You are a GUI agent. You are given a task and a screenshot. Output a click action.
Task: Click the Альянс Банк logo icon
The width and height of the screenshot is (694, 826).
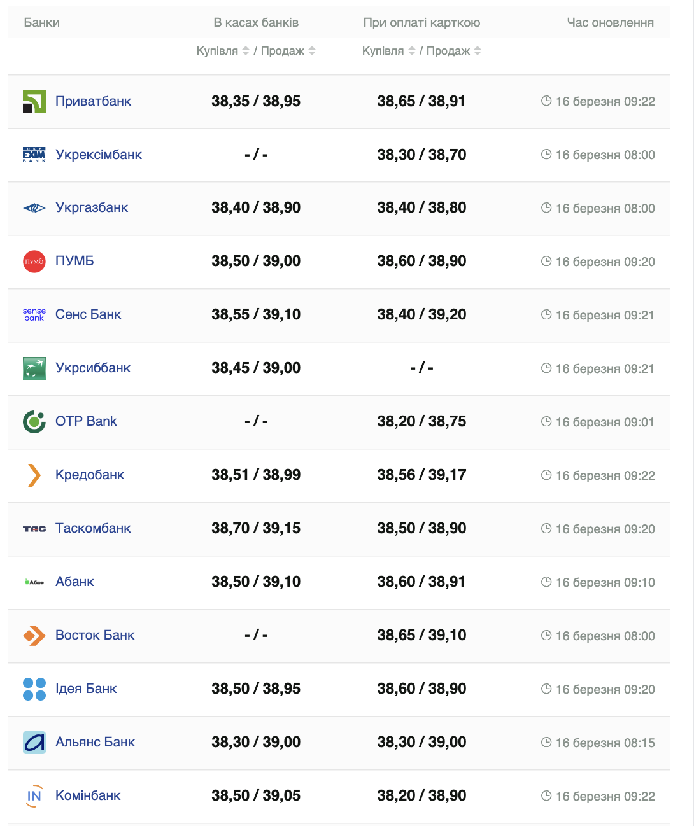click(x=34, y=742)
